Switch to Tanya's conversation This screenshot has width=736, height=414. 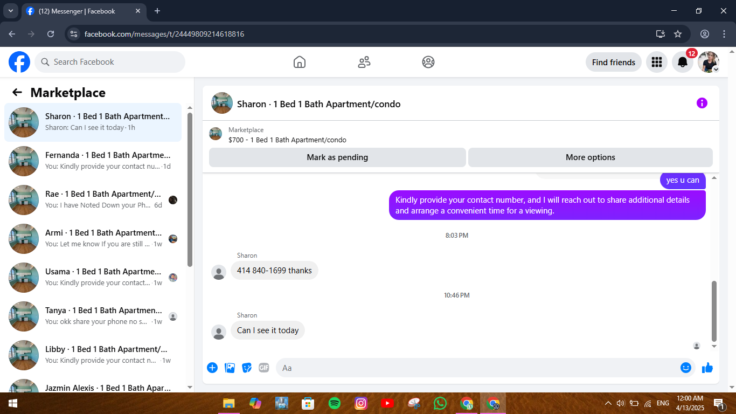tap(93, 316)
